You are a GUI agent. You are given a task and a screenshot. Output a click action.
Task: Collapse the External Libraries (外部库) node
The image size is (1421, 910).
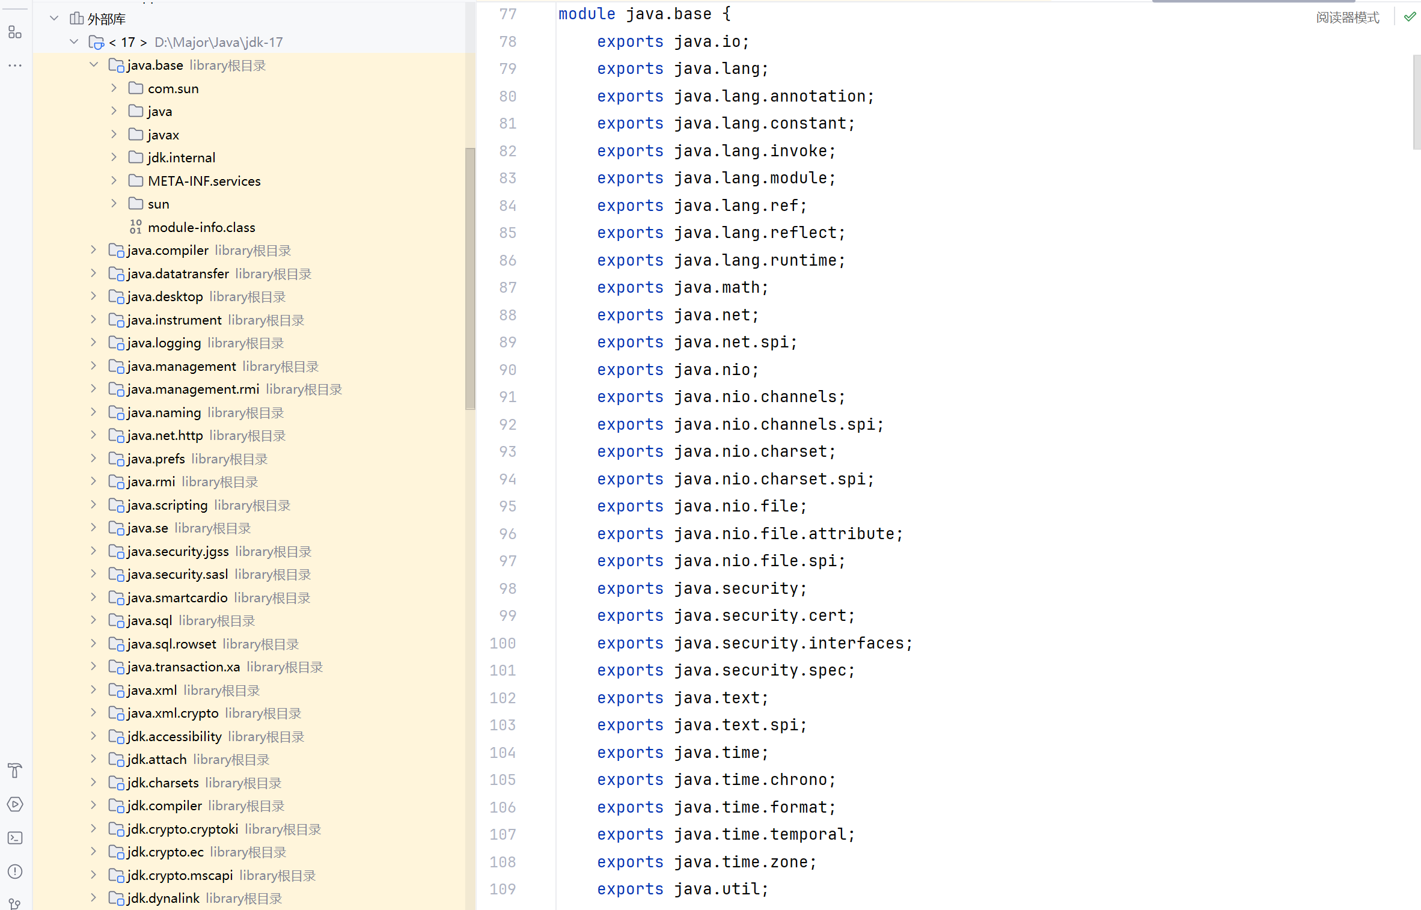tap(54, 19)
